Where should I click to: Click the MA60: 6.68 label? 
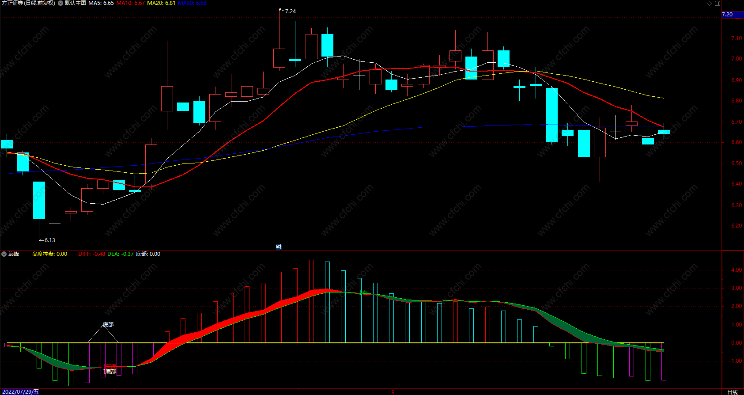click(192, 3)
